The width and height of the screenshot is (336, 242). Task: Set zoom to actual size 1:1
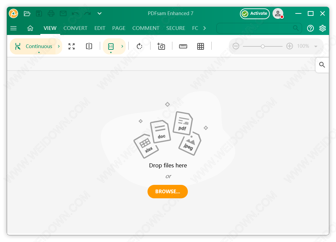coord(111,46)
